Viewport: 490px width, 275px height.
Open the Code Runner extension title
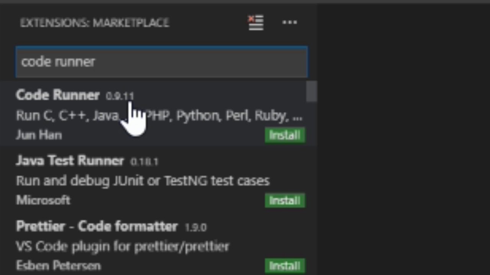(58, 95)
